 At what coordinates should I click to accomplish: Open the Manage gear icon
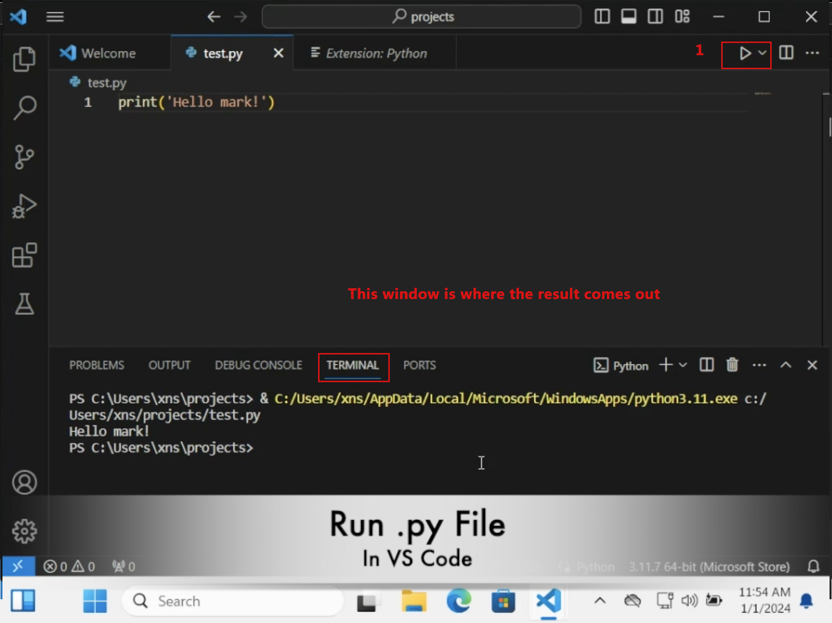[x=24, y=532]
